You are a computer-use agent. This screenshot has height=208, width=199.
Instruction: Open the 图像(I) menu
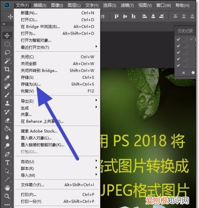coord(57,6)
